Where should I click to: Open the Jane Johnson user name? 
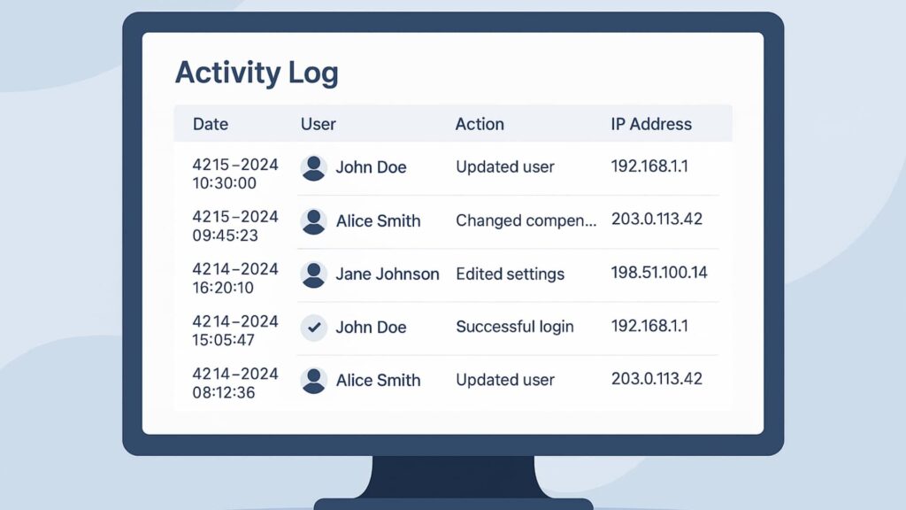coord(388,274)
